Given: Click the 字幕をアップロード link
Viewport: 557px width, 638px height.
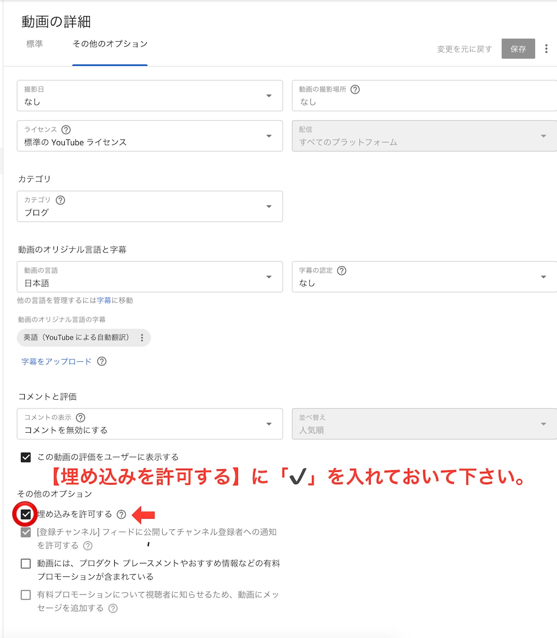Looking at the screenshot, I should click(57, 362).
